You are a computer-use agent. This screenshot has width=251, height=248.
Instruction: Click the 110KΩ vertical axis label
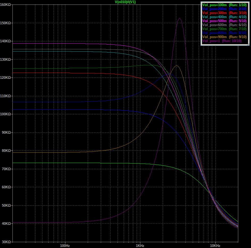click(x=5, y=96)
